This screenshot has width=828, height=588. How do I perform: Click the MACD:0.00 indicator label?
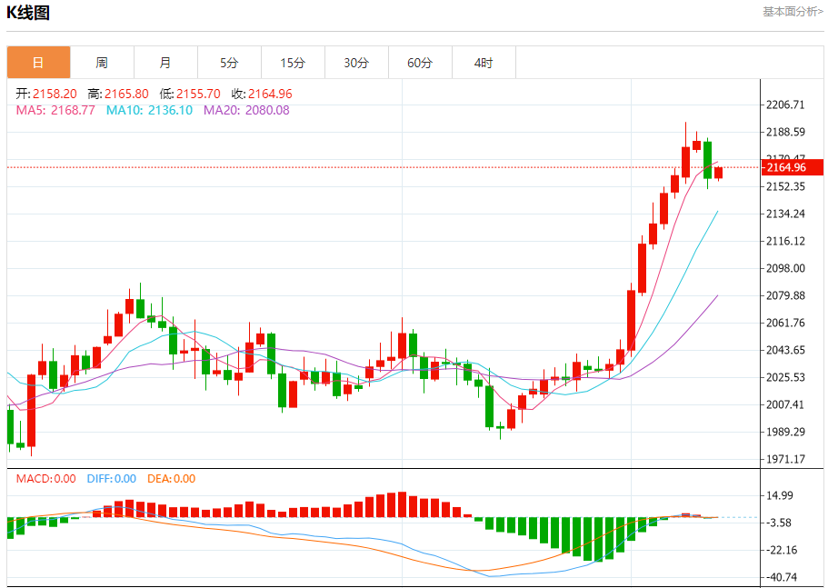(x=46, y=479)
